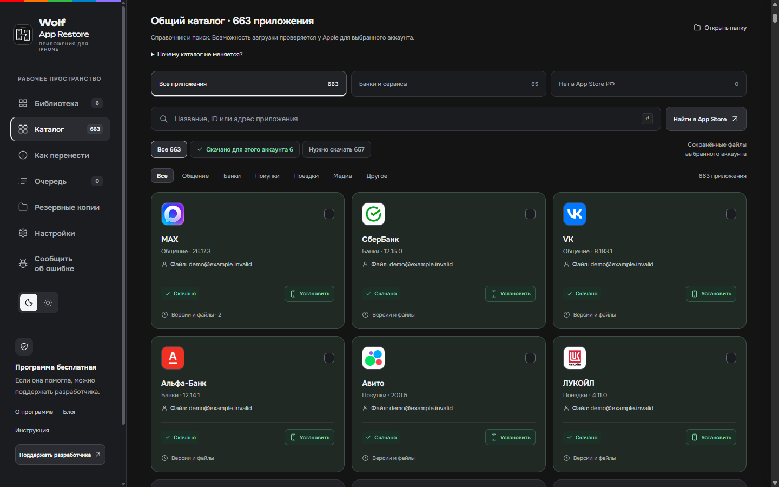This screenshot has width=779, height=487.
Task: Check the Альфа-Банк app checkbox
Action: point(329,358)
